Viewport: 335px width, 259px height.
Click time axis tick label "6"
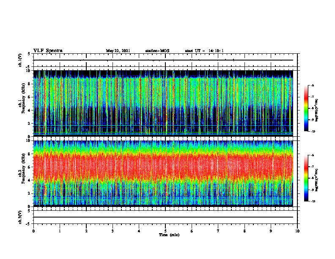pos(192,231)
